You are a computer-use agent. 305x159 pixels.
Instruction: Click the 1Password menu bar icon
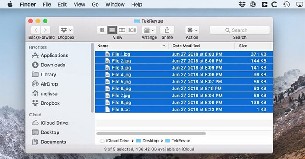[x=253, y=4]
